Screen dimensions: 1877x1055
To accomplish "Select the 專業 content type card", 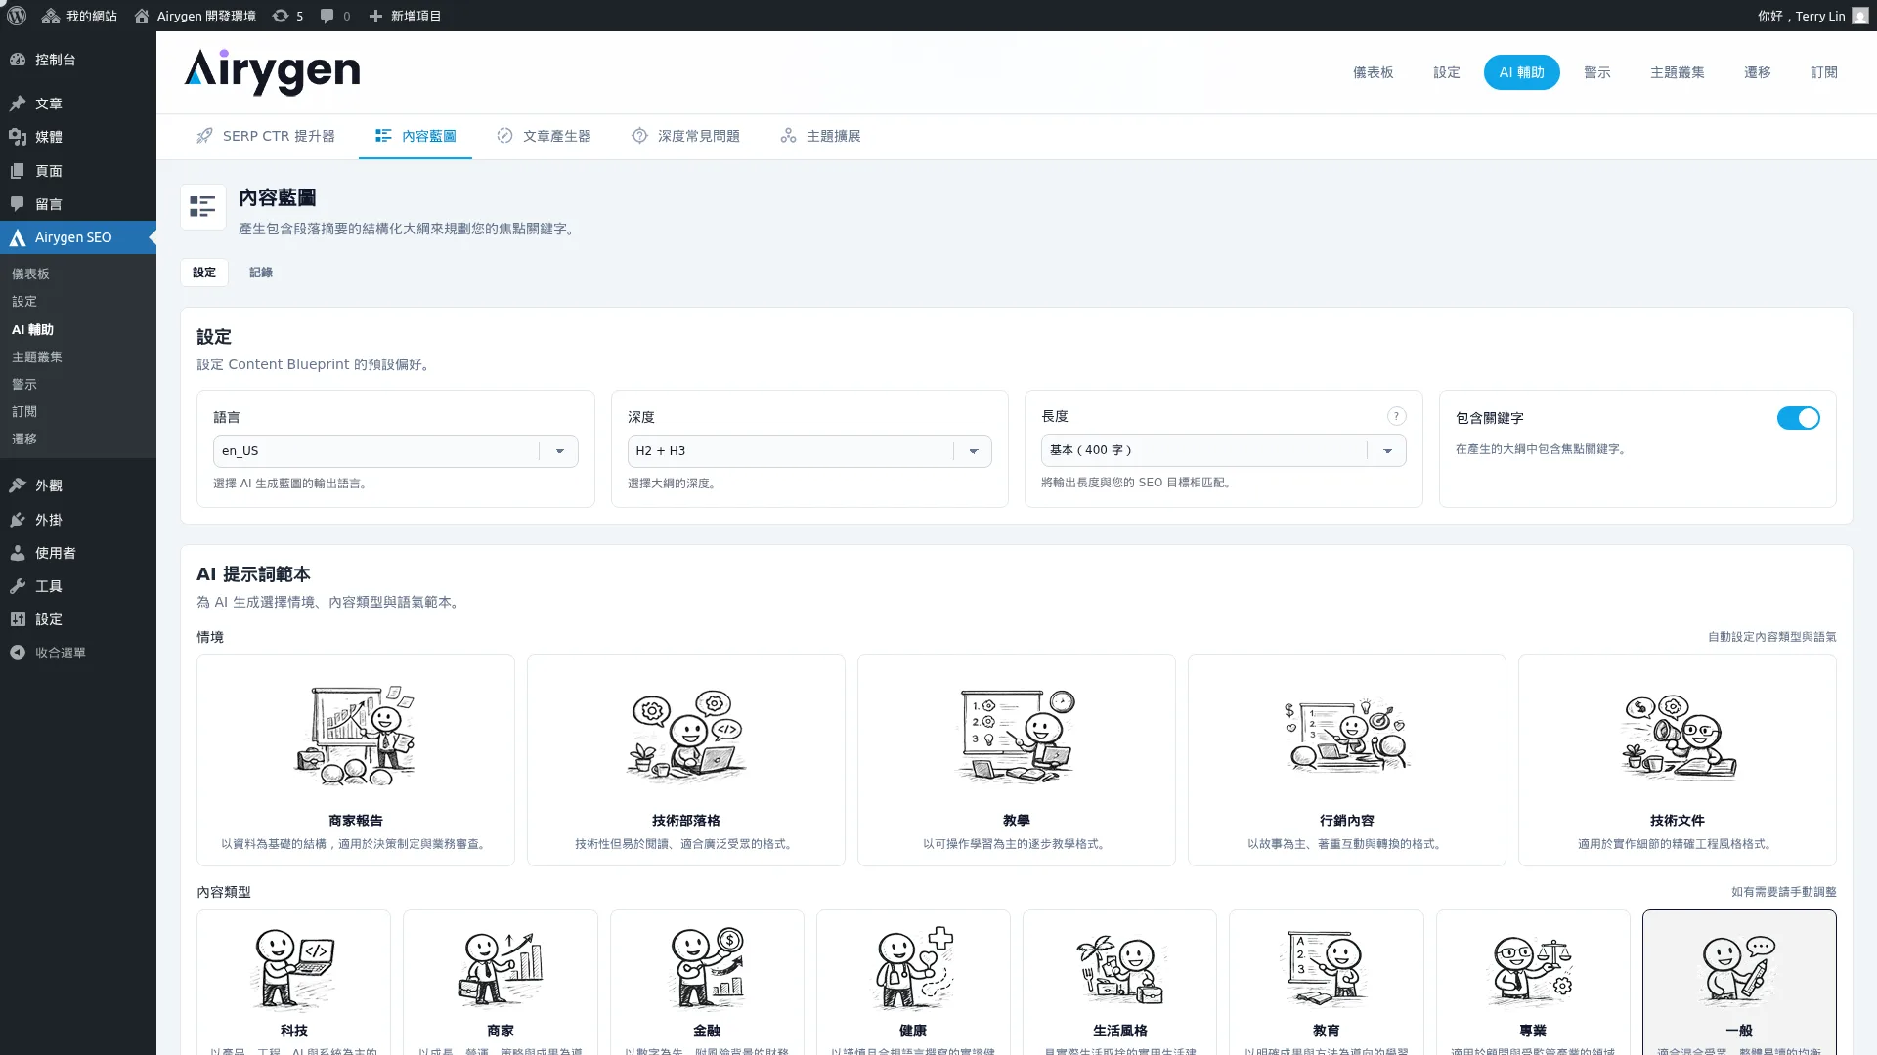I will click(x=1533, y=983).
